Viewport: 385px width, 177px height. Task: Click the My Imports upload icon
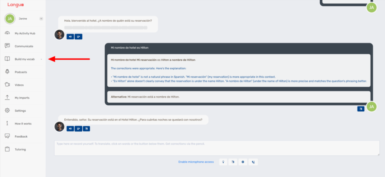[8, 97]
